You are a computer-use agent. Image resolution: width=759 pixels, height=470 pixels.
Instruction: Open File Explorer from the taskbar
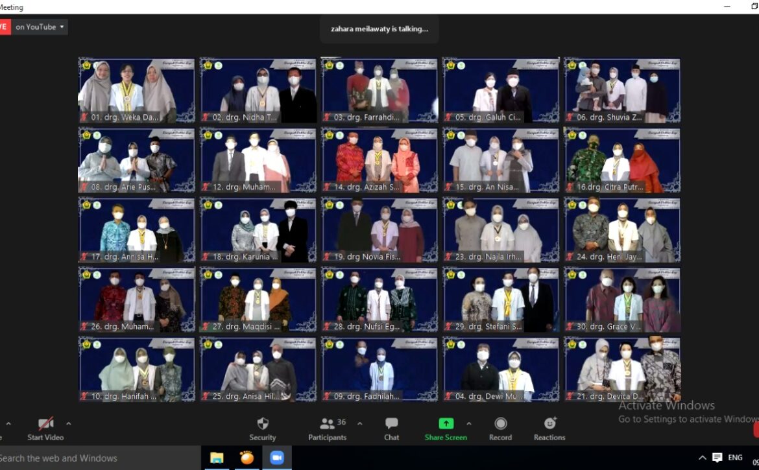coord(217,458)
